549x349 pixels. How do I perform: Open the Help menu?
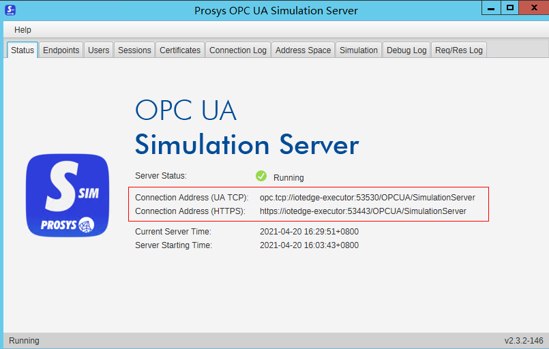pyautogui.click(x=23, y=30)
